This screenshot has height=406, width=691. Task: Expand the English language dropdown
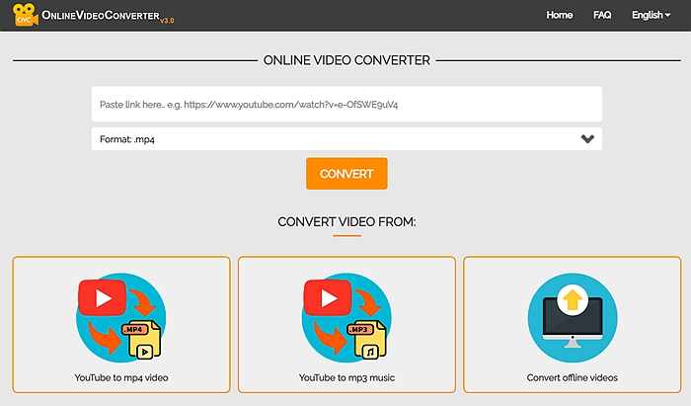coord(651,15)
